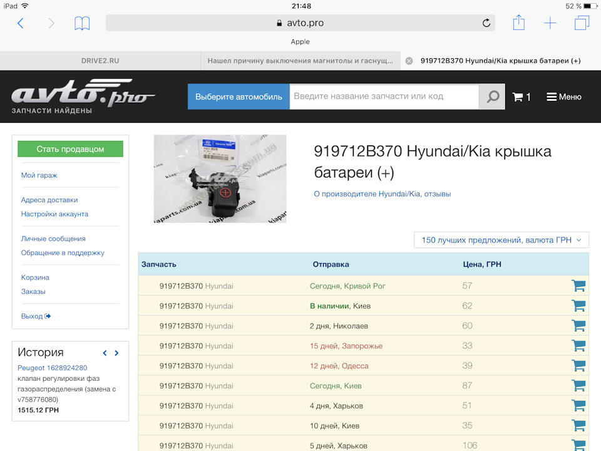
Task: Open the shopping cart in header
Action: coord(521,97)
